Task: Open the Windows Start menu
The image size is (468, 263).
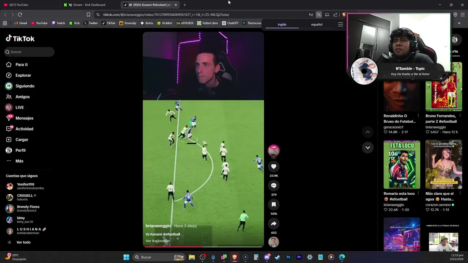Action: (126, 257)
